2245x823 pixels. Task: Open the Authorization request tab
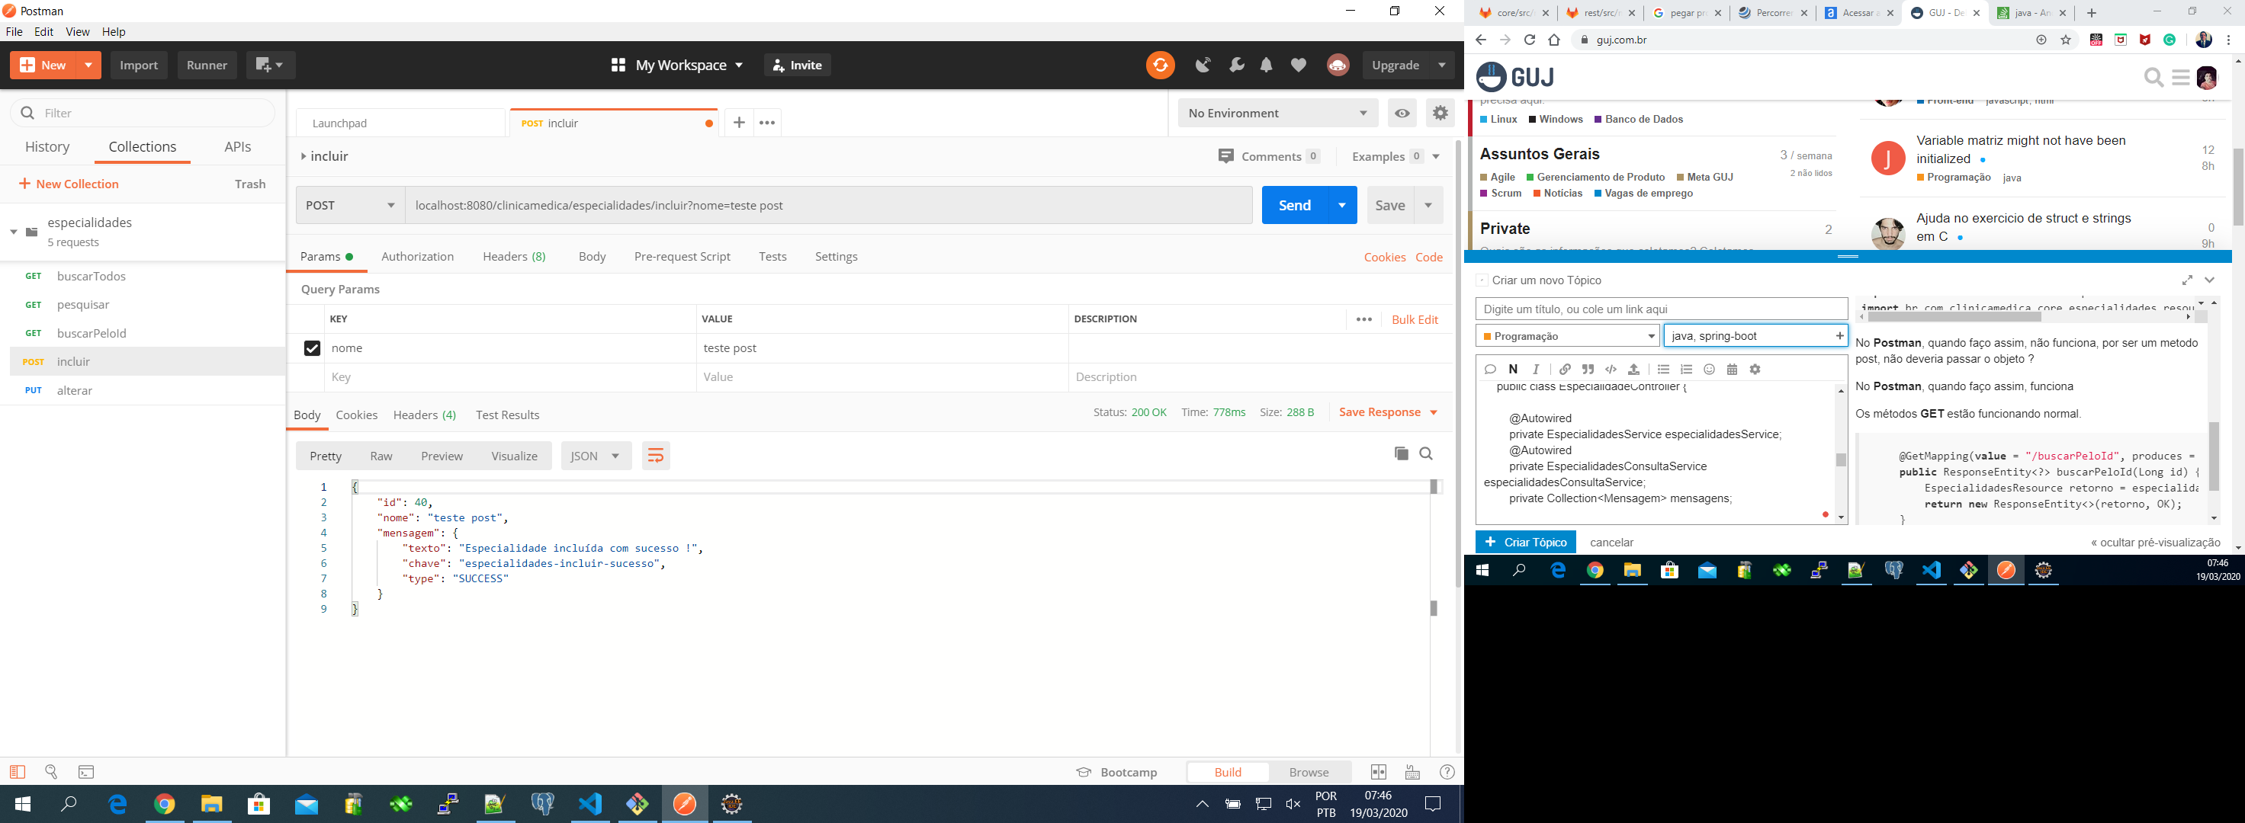[417, 257]
